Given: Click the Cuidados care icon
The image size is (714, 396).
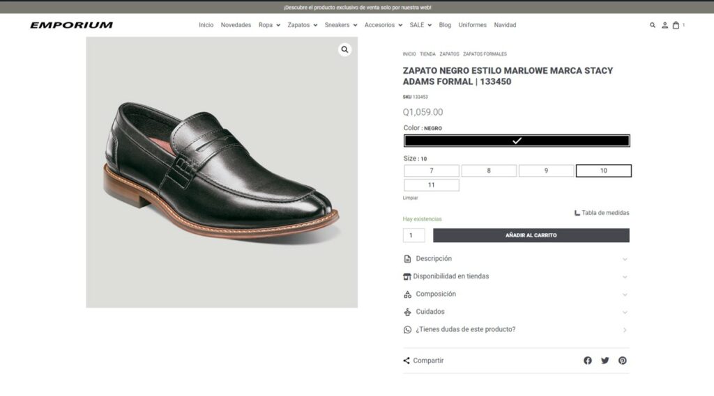Looking at the screenshot, I should pos(407,312).
